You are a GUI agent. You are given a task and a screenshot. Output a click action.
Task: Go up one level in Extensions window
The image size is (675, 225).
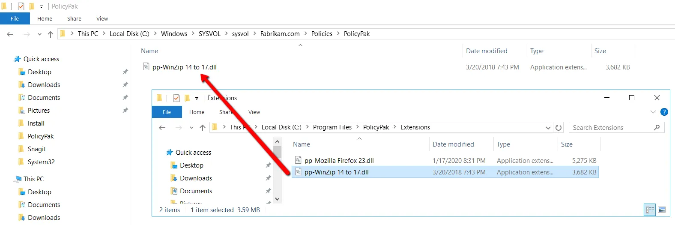[203, 128]
